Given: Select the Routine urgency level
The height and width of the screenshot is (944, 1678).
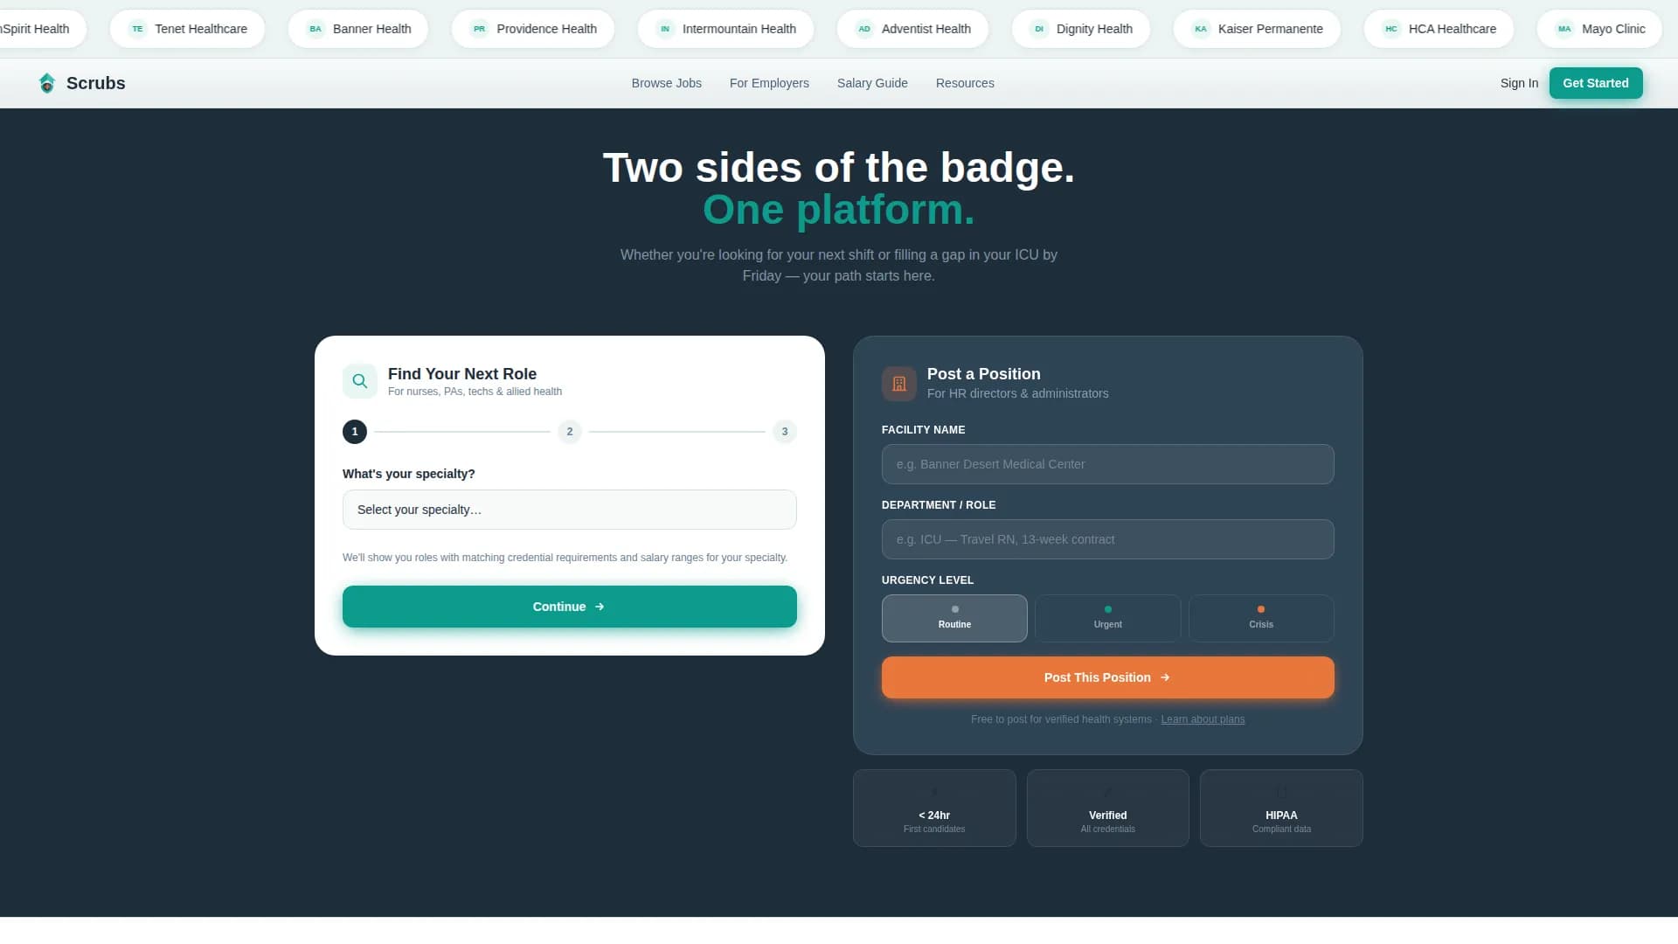Looking at the screenshot, I should click(x=954, y=618).
